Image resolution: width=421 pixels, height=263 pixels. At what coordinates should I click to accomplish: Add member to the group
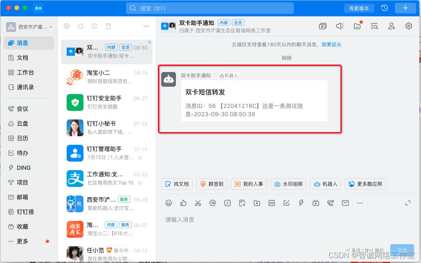point(392,26)
